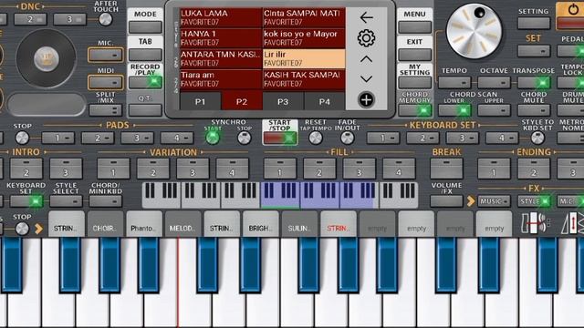
Task: Toggle the KEYBOARD SET mode button
Action: (x=26, y=201)
